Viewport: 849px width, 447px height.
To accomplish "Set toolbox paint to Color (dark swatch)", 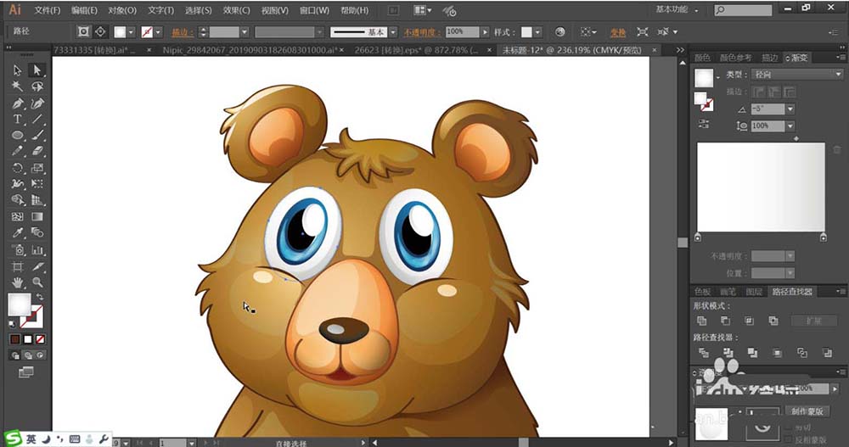I will click(15, 339).
